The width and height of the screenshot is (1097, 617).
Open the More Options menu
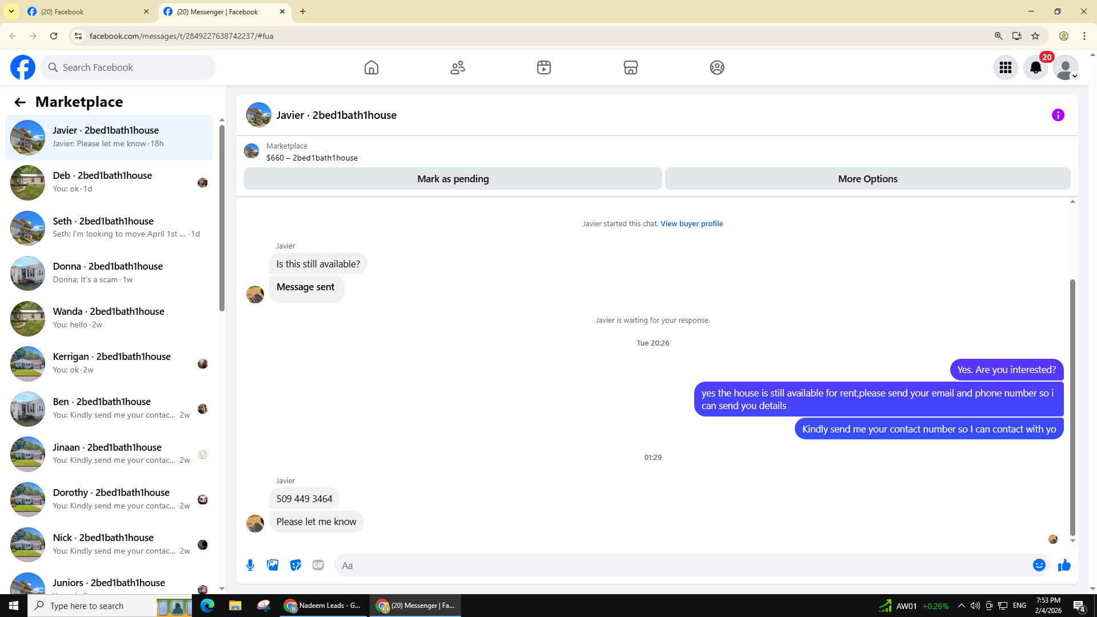[x=867, y=179]
